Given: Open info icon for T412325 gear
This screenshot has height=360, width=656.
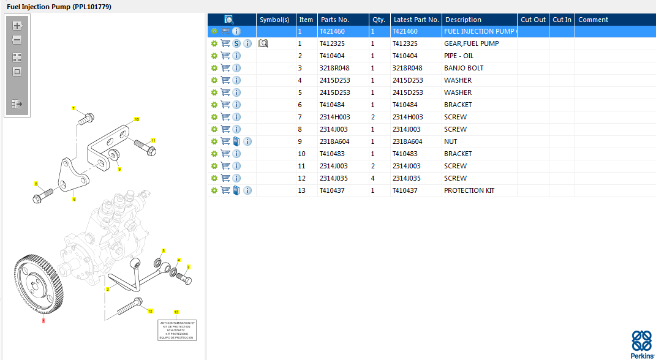Looking at the screenshot, I should [x=247, y=43].
